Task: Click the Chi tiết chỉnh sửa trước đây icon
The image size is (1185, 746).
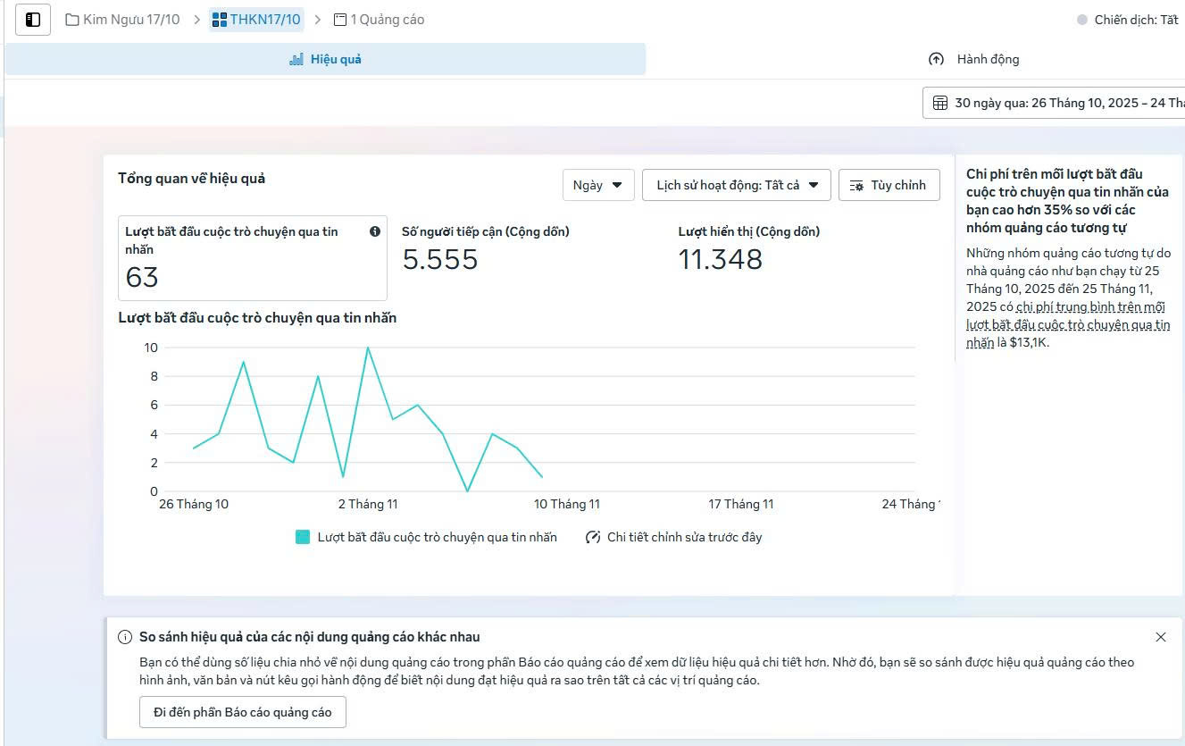Action: click(x=593, y=537)
